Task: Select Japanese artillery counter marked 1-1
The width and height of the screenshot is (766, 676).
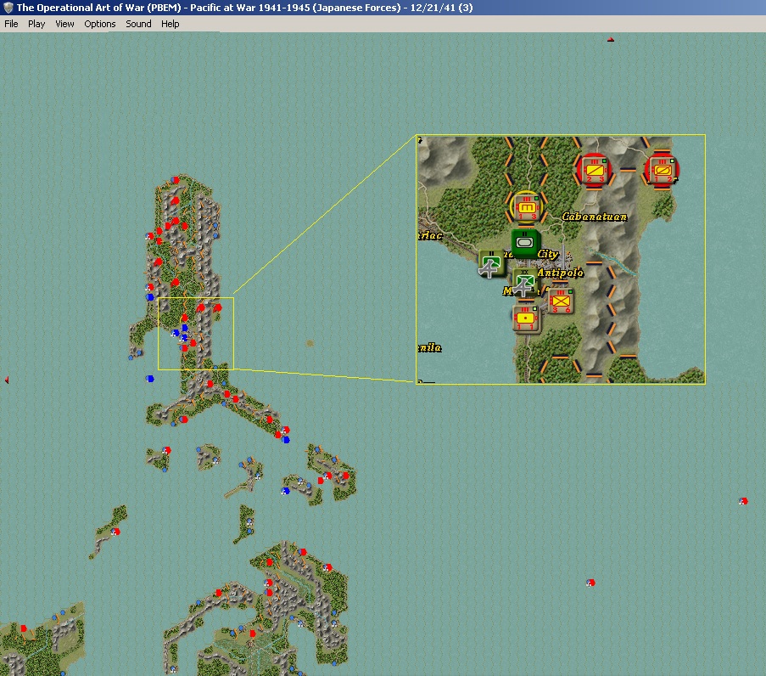Action: (x=526, y=318)
